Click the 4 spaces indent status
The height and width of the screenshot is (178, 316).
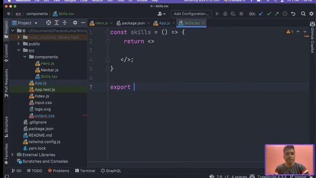239,177
